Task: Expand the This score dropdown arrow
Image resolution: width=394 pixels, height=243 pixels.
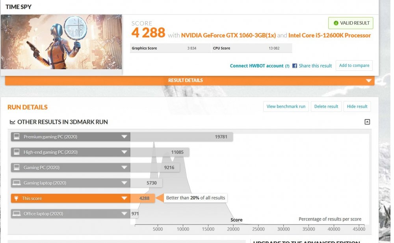Action: pyautogui.click(x=125, y=198)
